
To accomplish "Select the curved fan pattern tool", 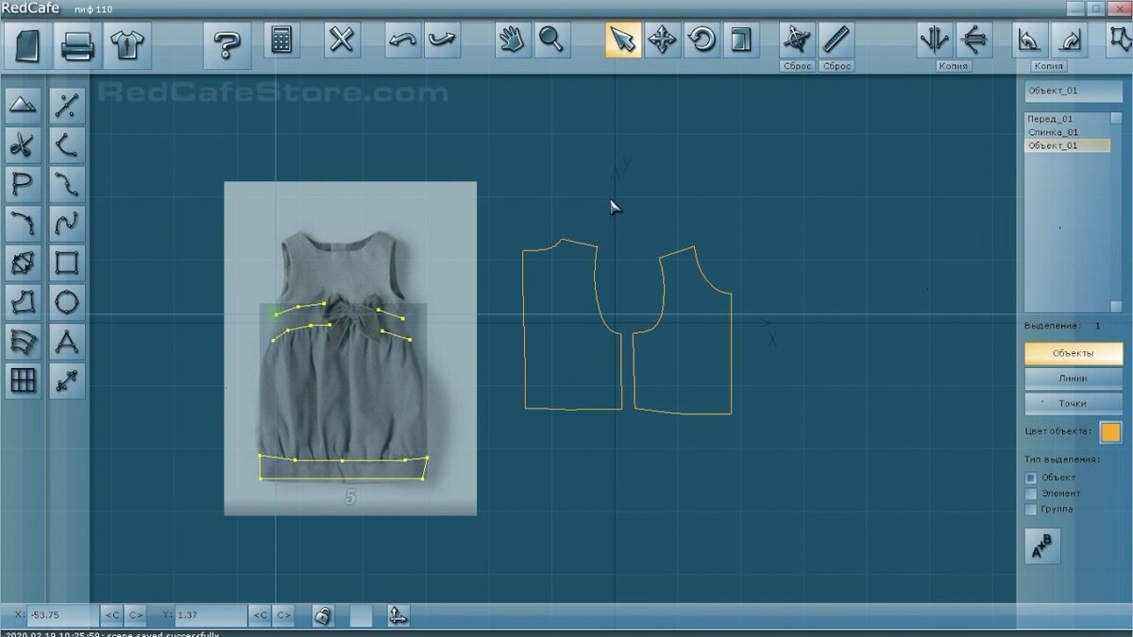I will pyautogui.click(x=24, y=341).
